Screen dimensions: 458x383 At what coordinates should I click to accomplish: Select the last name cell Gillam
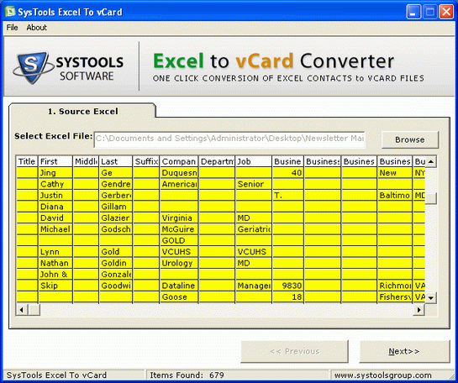click(x=115, y=207)
